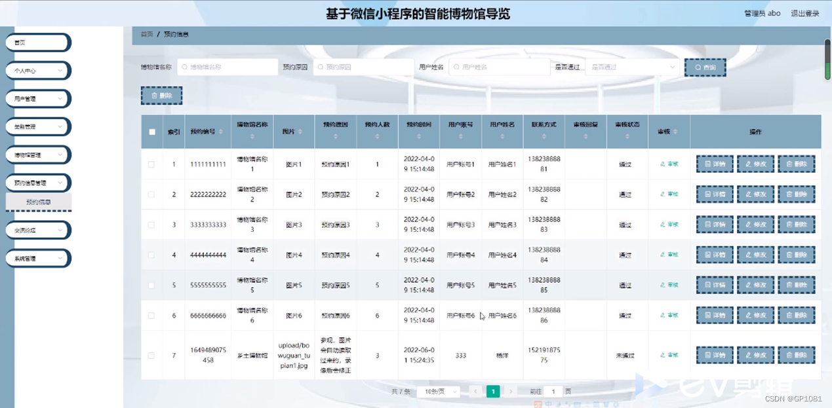Click the vertical scrollbar thumb on right
The image size is (832, 408).
pos(827,59)
